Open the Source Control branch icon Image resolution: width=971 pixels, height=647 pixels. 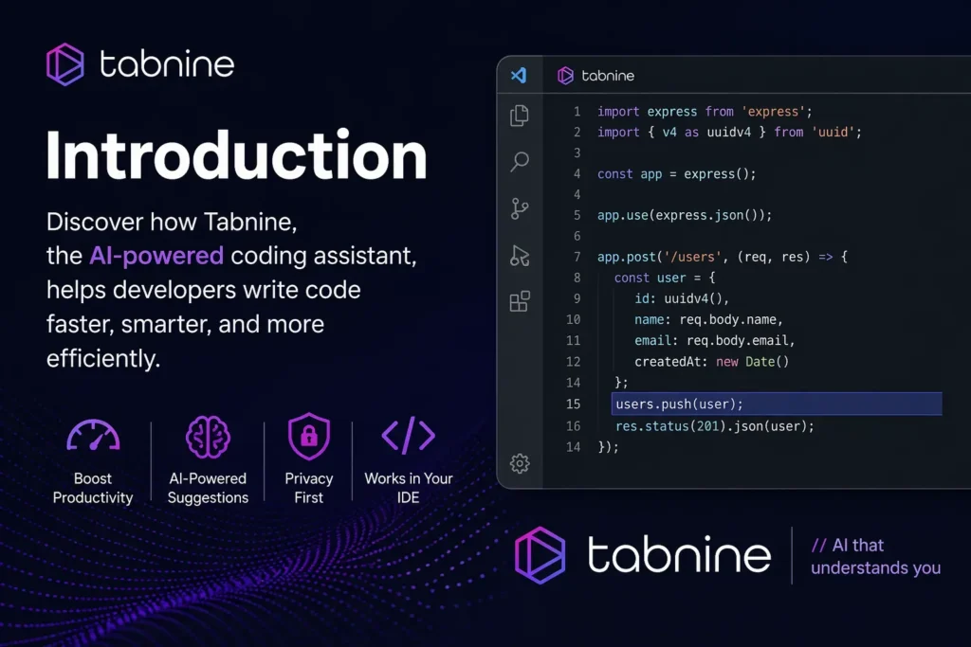pyautogui.click(x=520, y=208)
